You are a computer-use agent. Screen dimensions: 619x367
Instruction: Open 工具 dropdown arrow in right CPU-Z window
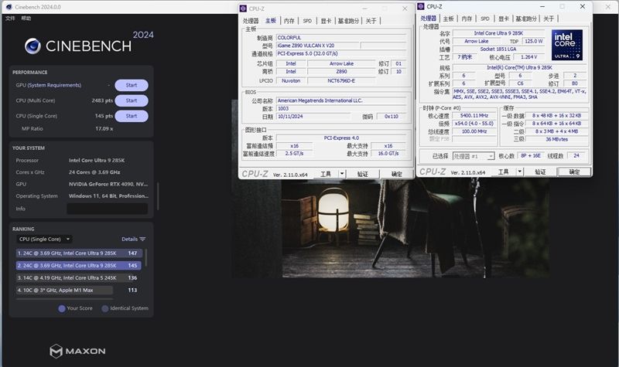coord(519,172)
